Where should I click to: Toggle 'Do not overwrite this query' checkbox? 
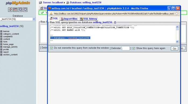[x=52, y=48]
